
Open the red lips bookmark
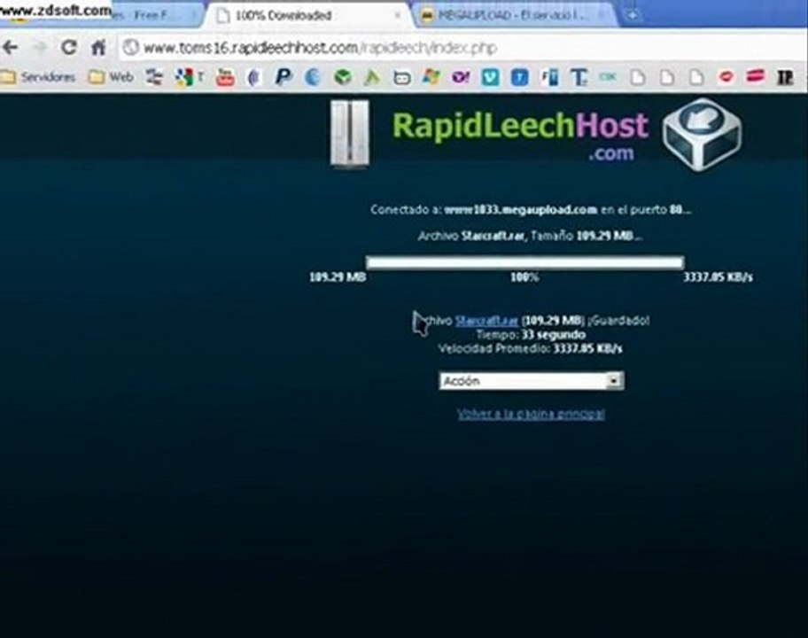[x=726, y=77]
